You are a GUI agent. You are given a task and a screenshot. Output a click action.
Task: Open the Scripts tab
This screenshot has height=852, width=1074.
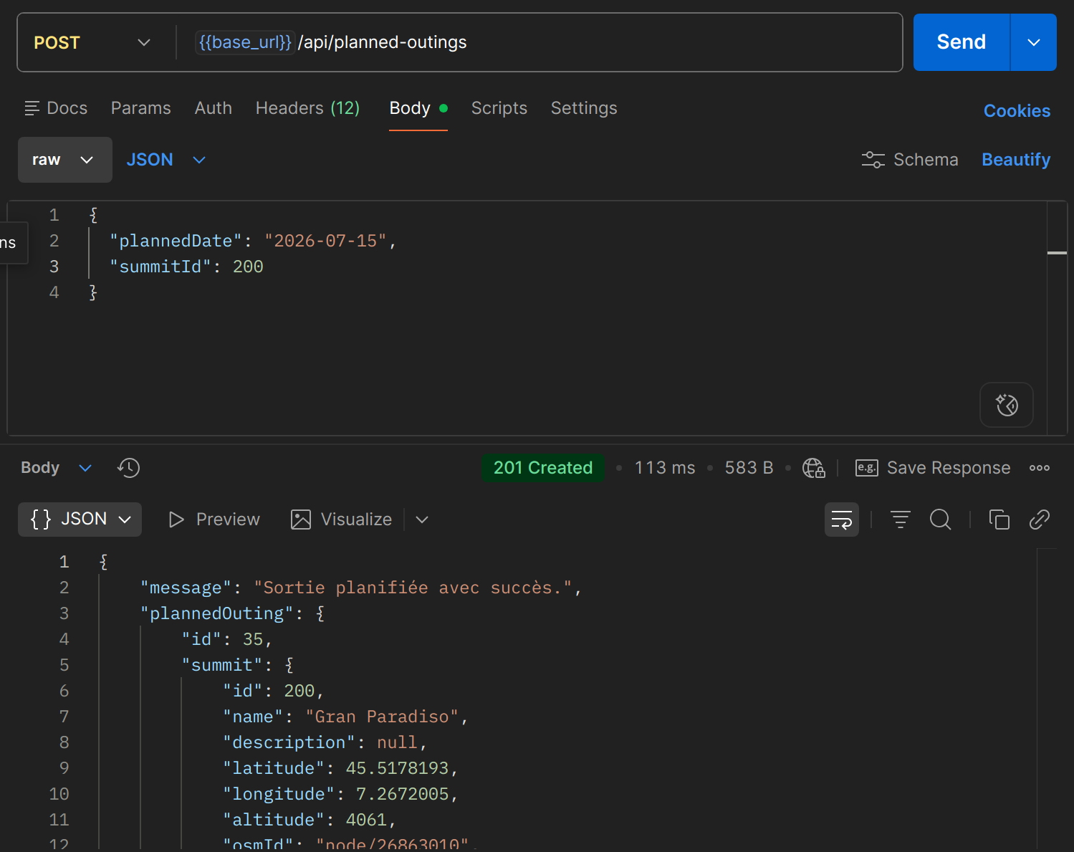tap(499, 108)
